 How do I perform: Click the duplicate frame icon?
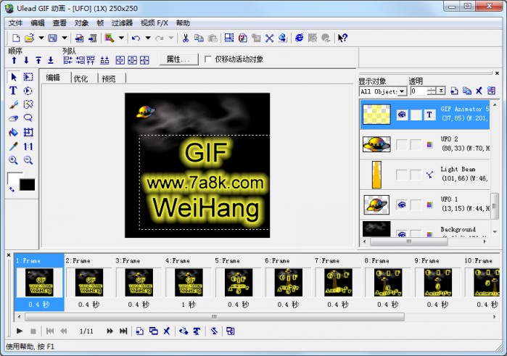pos(154,331)
